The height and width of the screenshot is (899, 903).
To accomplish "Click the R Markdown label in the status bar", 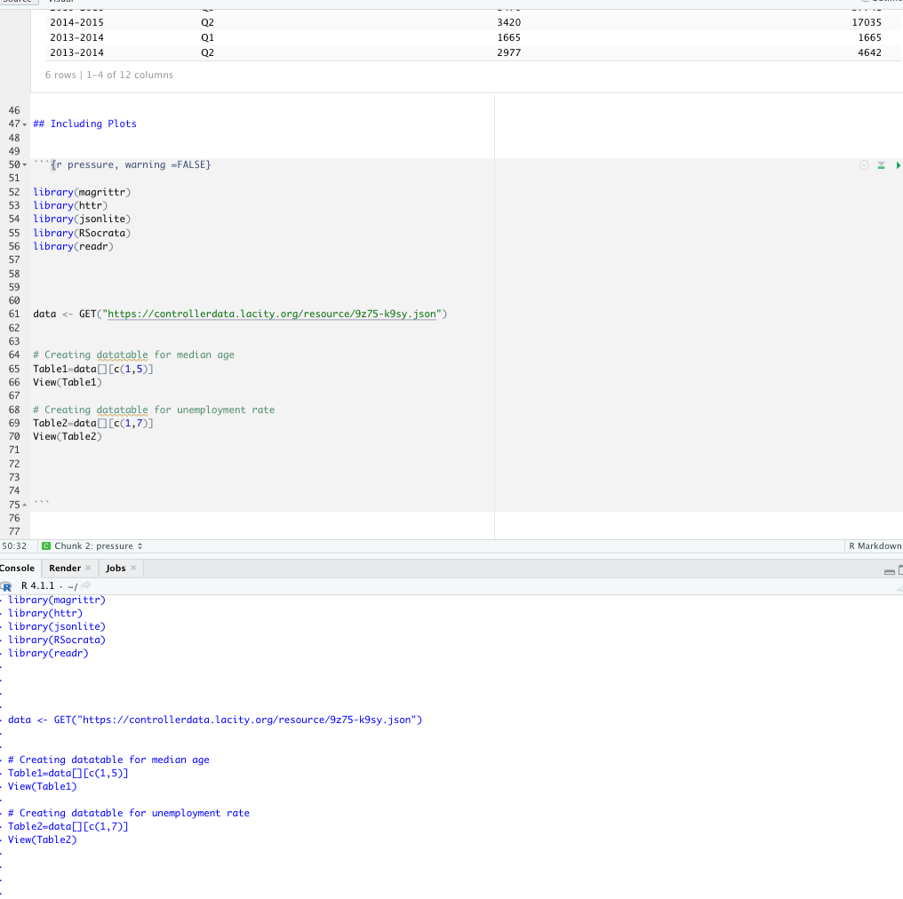I will (875, 545).
